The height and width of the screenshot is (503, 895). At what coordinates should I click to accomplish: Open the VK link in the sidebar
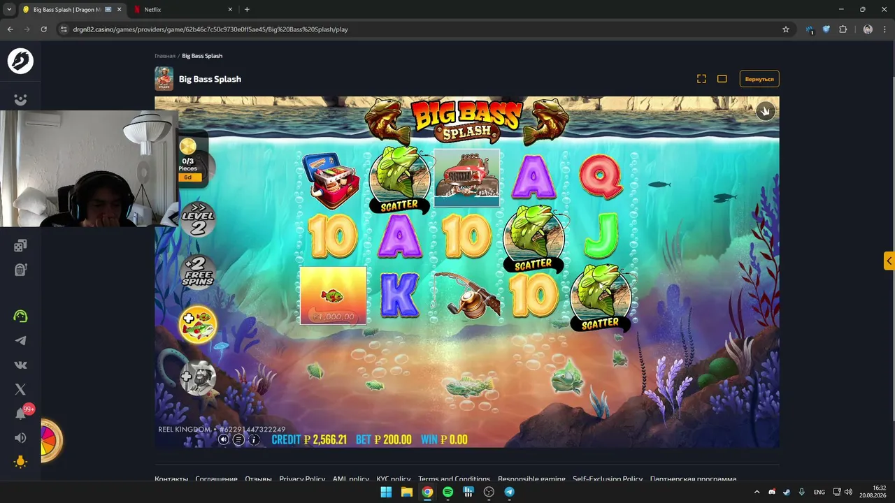point(20,365)
